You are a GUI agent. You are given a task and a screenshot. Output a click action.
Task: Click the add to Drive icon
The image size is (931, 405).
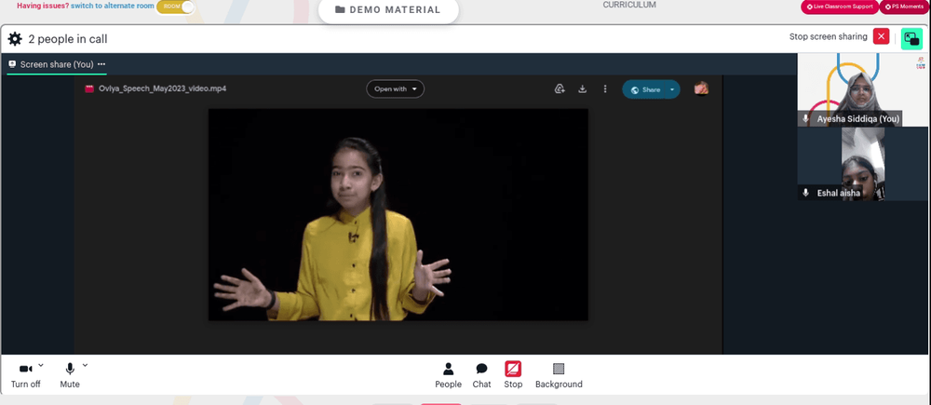560,89
